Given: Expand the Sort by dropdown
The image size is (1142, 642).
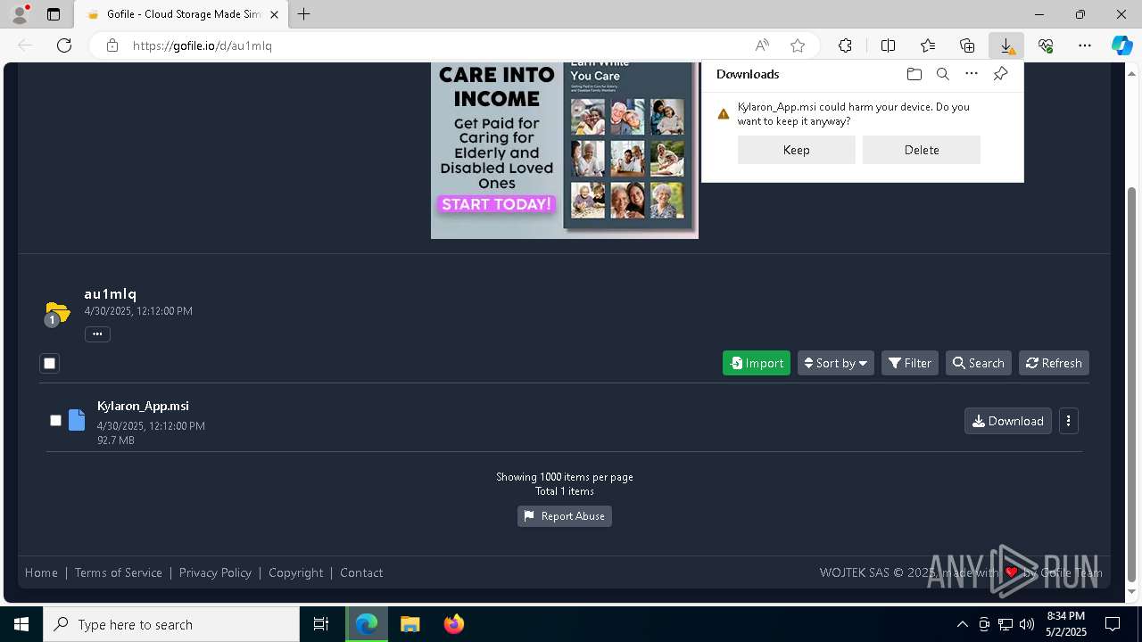Looking at the screenshot, I should (x=836, y=363).
